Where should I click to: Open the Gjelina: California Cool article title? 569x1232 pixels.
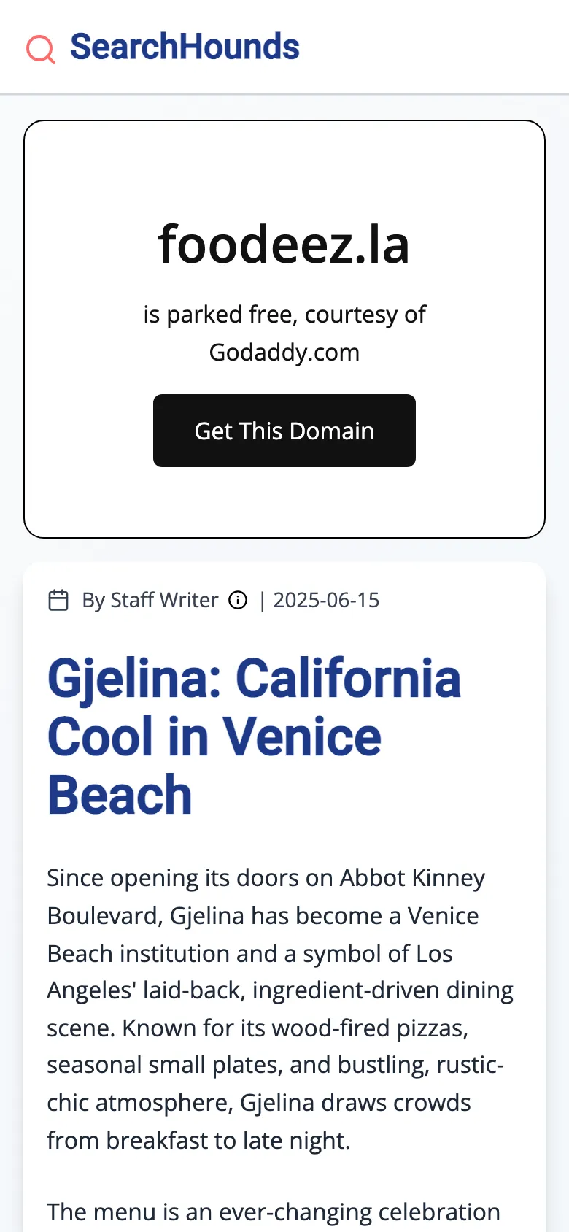(x=254, y=736)
